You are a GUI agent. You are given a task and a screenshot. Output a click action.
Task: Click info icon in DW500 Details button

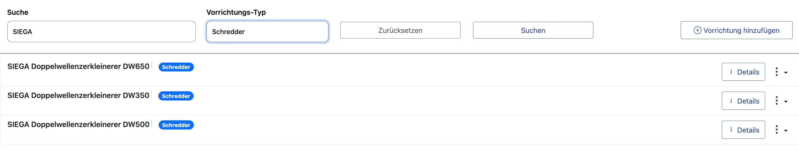pyautogui.click(x=731, y=130)
